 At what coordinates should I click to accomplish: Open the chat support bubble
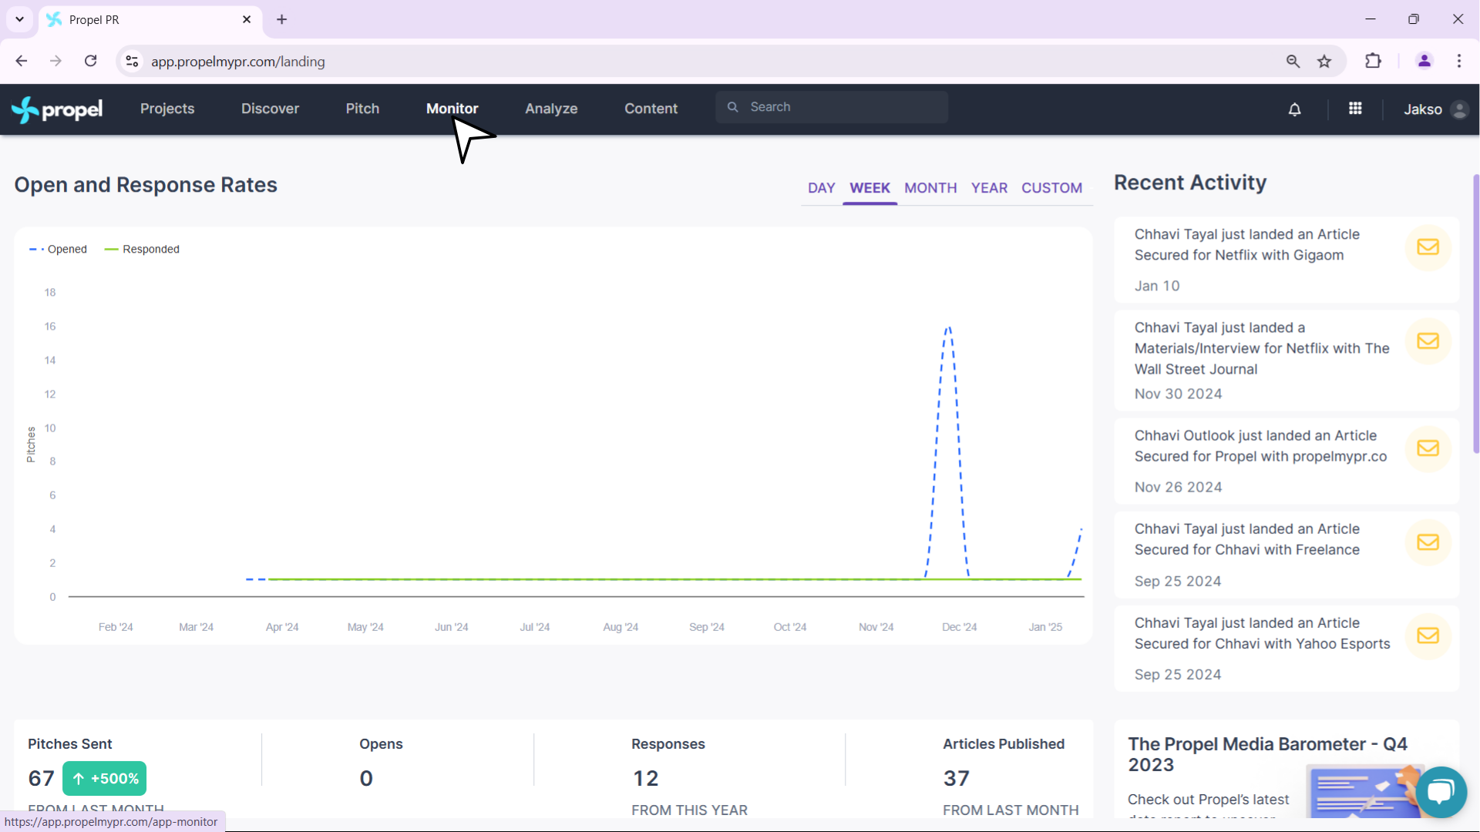pos(1441,792)
